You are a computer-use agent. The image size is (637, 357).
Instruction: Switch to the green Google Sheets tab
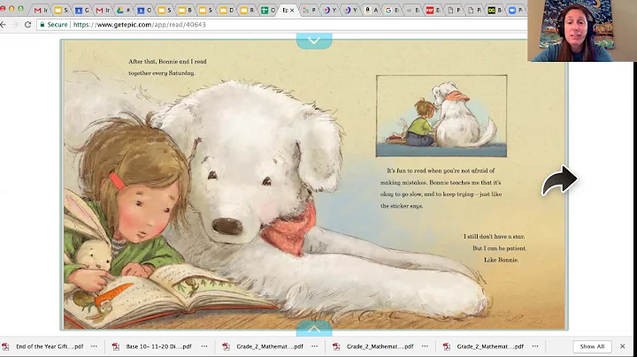(267, 10)
